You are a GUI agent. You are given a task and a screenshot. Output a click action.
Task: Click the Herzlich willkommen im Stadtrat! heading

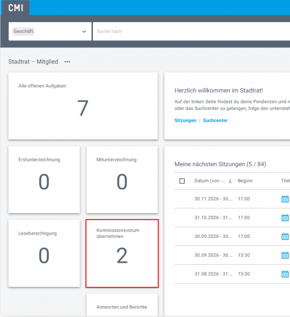(x=219, y=90)
